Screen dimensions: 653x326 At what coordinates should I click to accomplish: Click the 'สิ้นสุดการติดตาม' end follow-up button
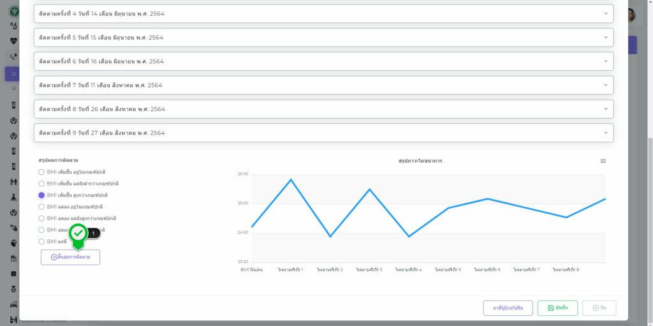tap(70, 257)
